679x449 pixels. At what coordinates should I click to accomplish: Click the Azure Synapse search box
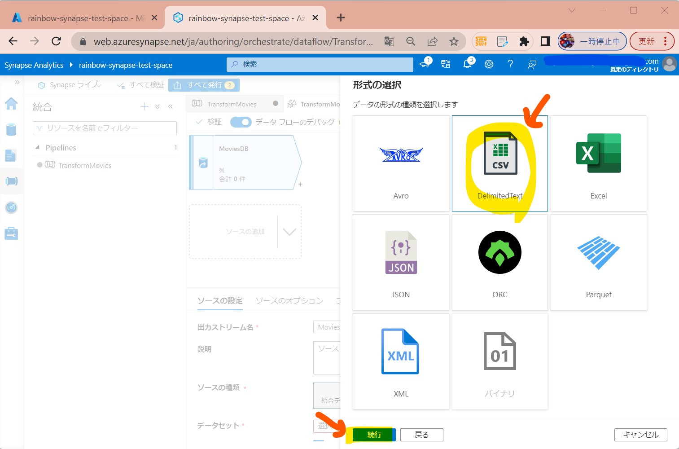coord(320,64)
